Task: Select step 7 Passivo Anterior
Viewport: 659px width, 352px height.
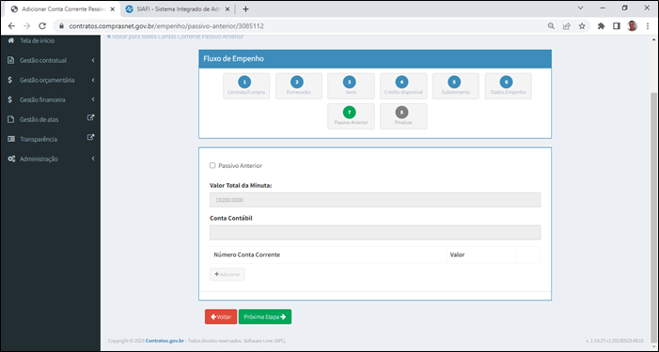Action: coord(351,116)
